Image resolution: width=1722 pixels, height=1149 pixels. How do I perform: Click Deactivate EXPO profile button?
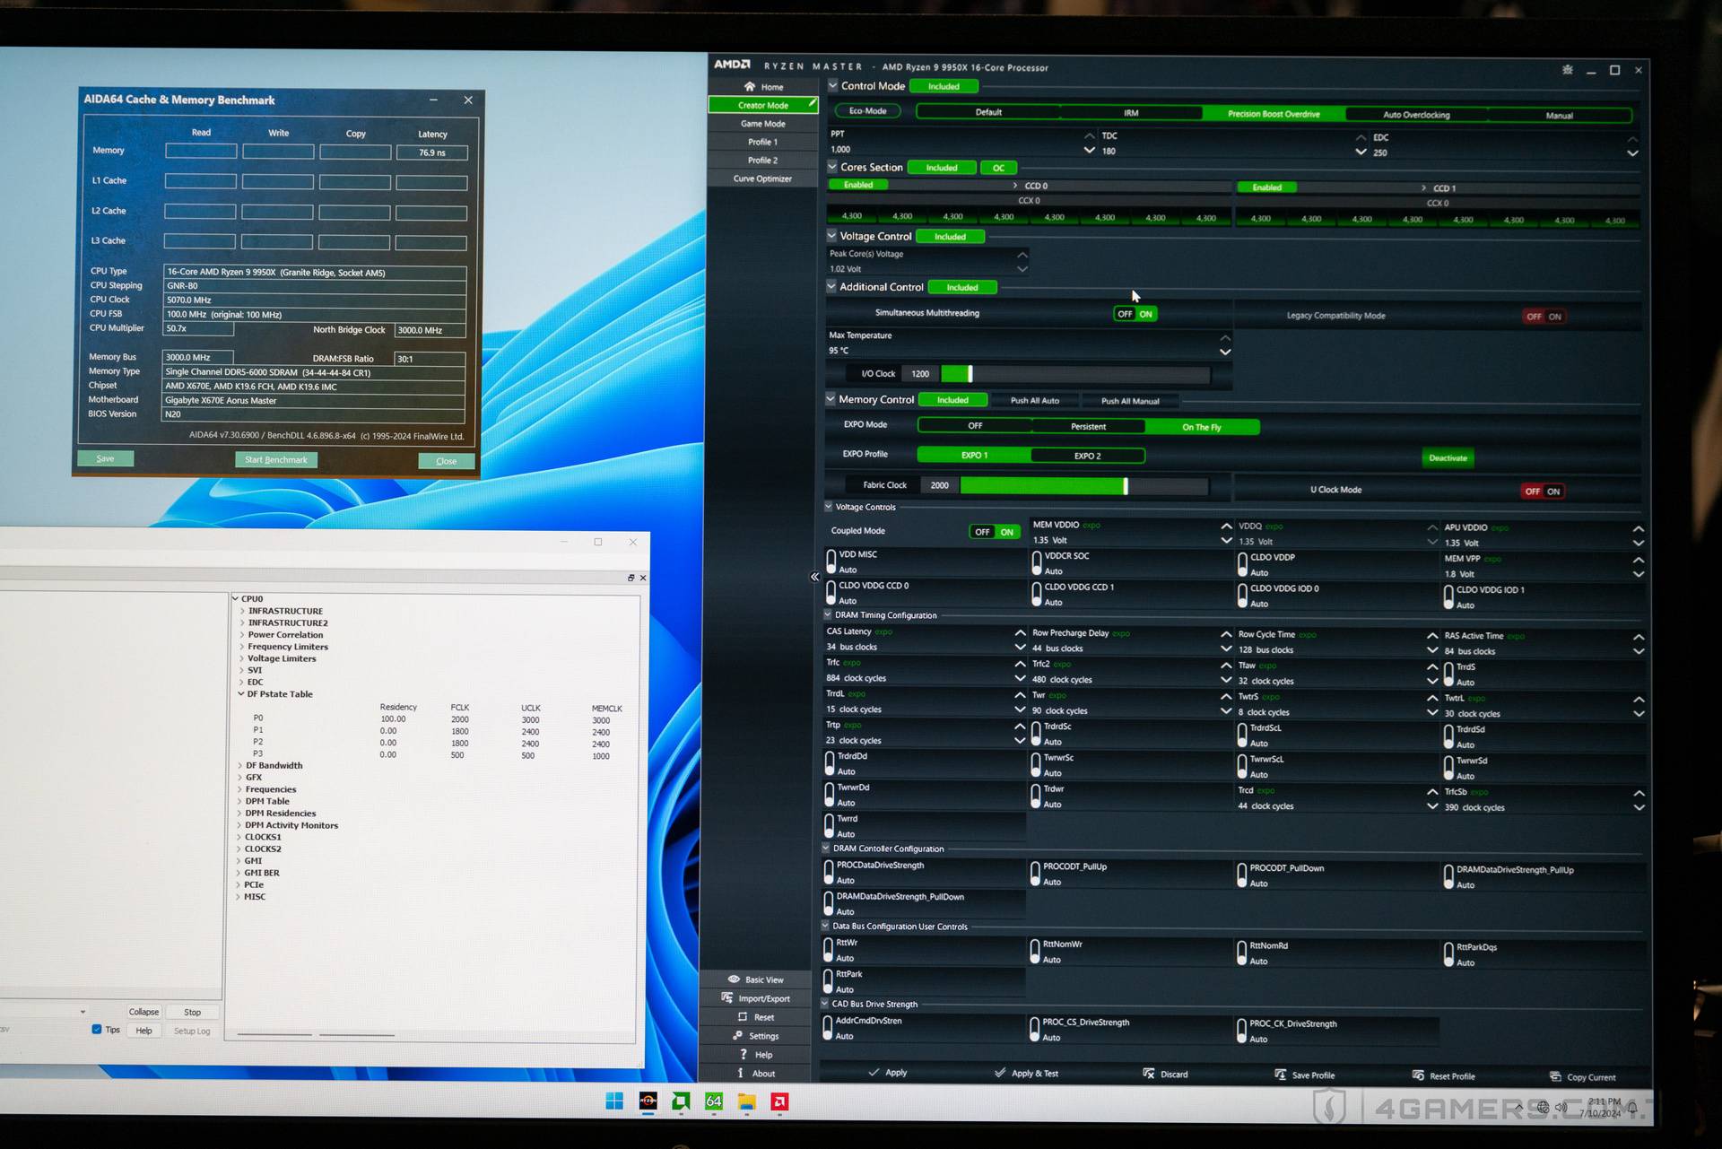click(x=1448, y=457)
